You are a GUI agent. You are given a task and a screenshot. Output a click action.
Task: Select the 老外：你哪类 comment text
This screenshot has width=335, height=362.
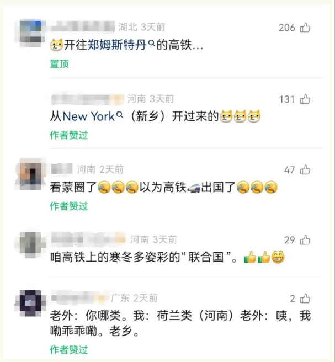(x=180, y=323)
